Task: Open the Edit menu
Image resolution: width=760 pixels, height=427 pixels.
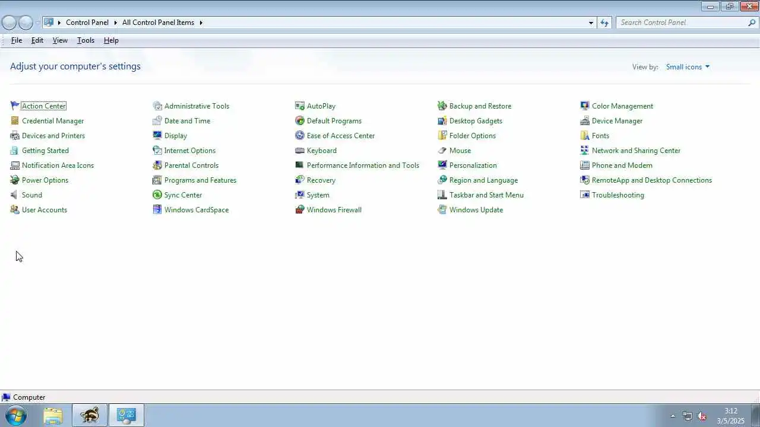Action: click(37, 40)
